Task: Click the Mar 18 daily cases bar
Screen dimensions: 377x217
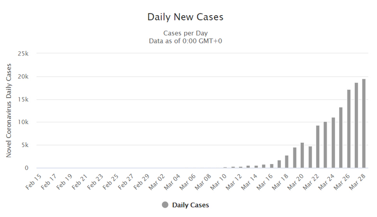Action: (286, 162)
